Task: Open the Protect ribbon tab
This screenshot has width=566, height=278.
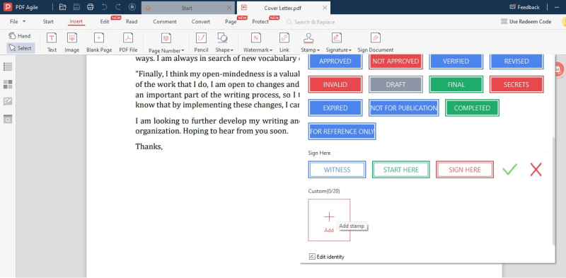Action: (260, 22)
